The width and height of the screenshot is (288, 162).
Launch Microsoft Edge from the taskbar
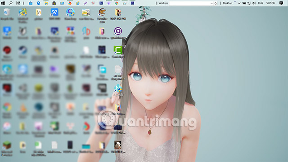[x=38, y=3]
